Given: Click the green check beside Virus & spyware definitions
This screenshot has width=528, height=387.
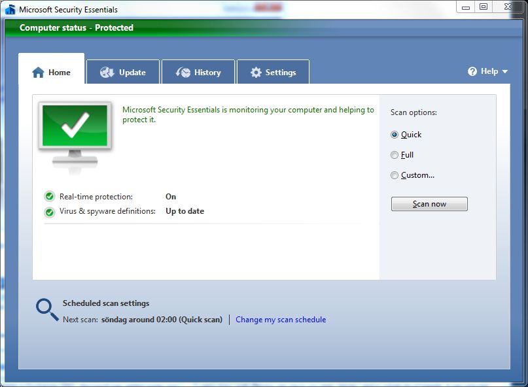Looking at the screenshot, I should (x=50, y=210).
